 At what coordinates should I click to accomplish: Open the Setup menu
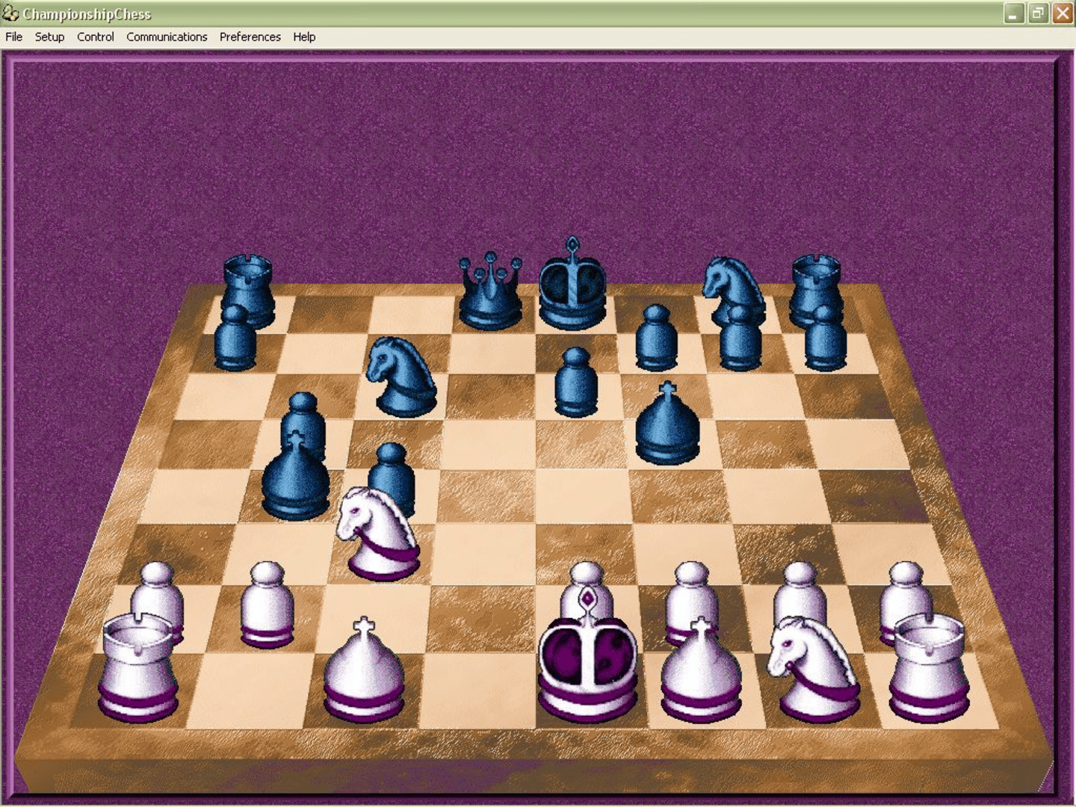pos(49,37)
